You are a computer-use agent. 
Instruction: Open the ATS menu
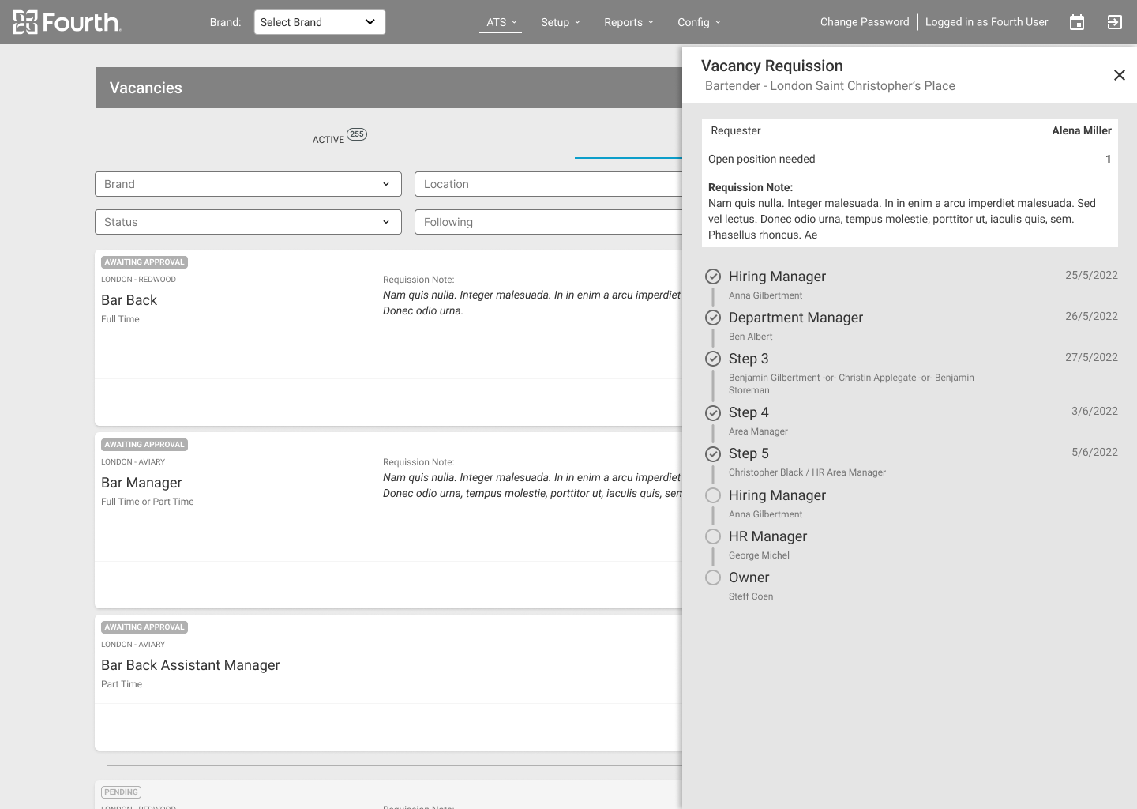click(501, 22)
